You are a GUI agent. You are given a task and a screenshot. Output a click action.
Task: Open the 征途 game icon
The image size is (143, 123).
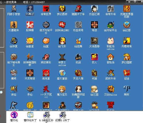[127, 73]
